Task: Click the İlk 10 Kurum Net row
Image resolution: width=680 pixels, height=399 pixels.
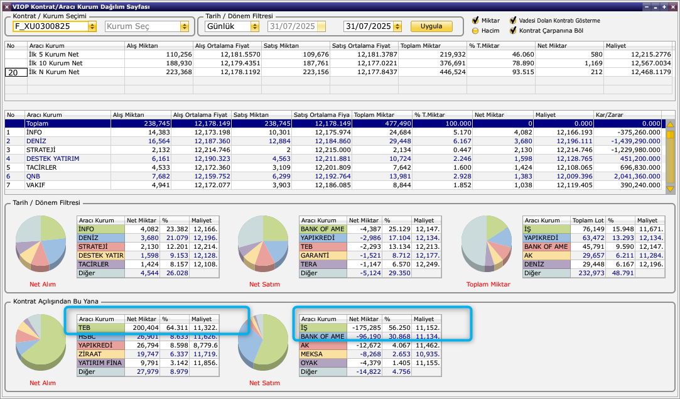Action: 339,63
